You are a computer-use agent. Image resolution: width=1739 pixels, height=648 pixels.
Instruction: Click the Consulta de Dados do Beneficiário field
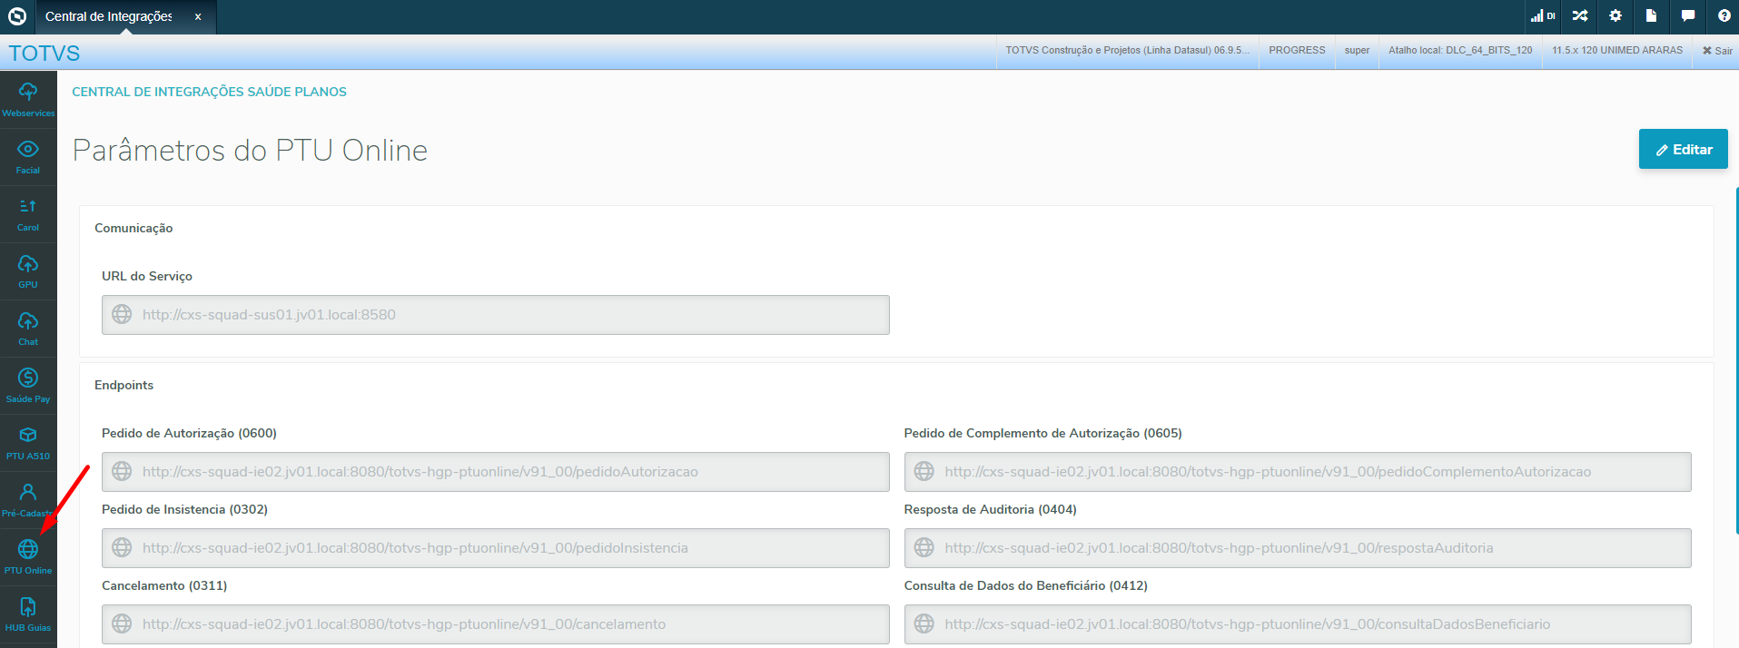pyautogui.click(x=1298, y=623)
